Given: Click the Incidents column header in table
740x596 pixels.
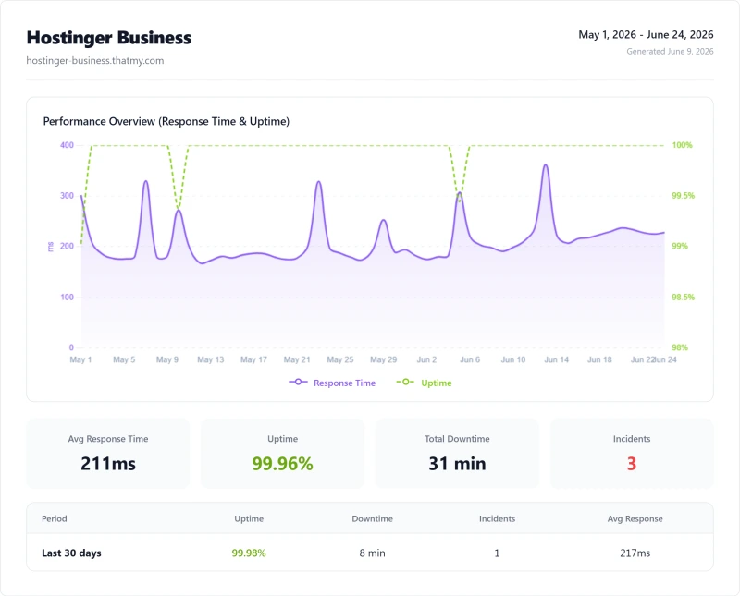Looking at the screenshot, I should tap(497, 518).
